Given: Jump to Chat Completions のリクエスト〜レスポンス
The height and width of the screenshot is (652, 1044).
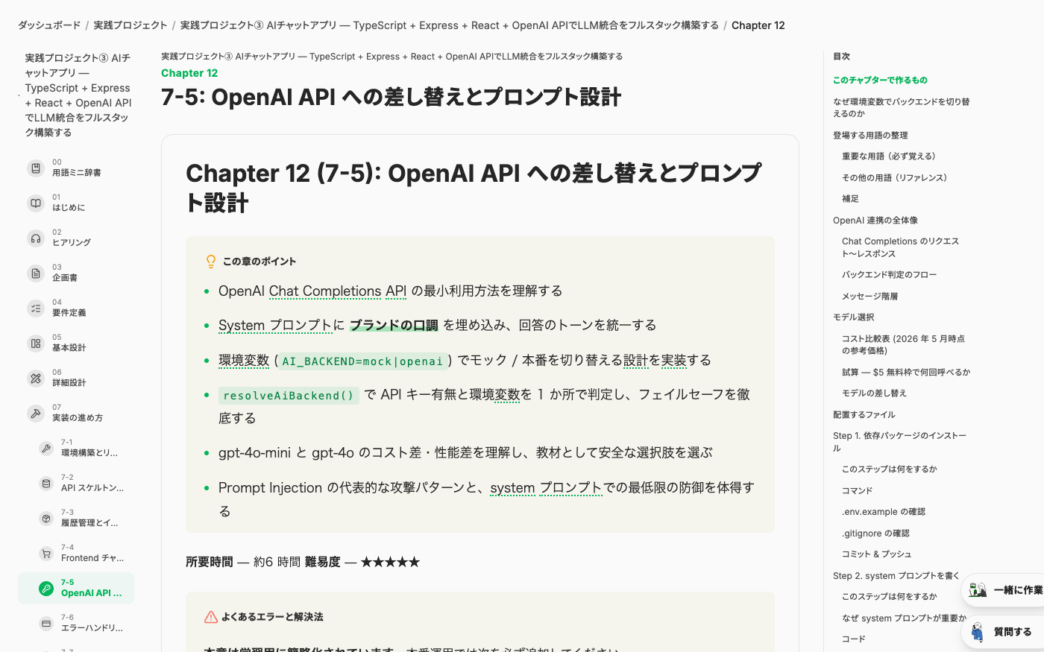Looking at the screenshot, I should click(900, 247).
